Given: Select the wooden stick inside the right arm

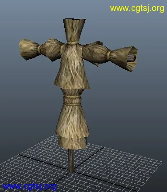Looking at the screenshot, I should 132,58.
